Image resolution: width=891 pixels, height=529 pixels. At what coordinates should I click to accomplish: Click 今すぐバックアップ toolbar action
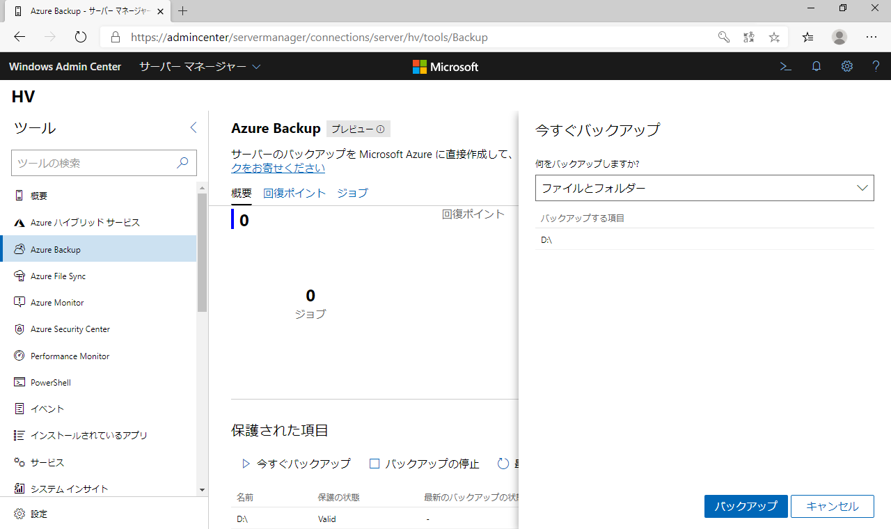[x=296, y=464]
